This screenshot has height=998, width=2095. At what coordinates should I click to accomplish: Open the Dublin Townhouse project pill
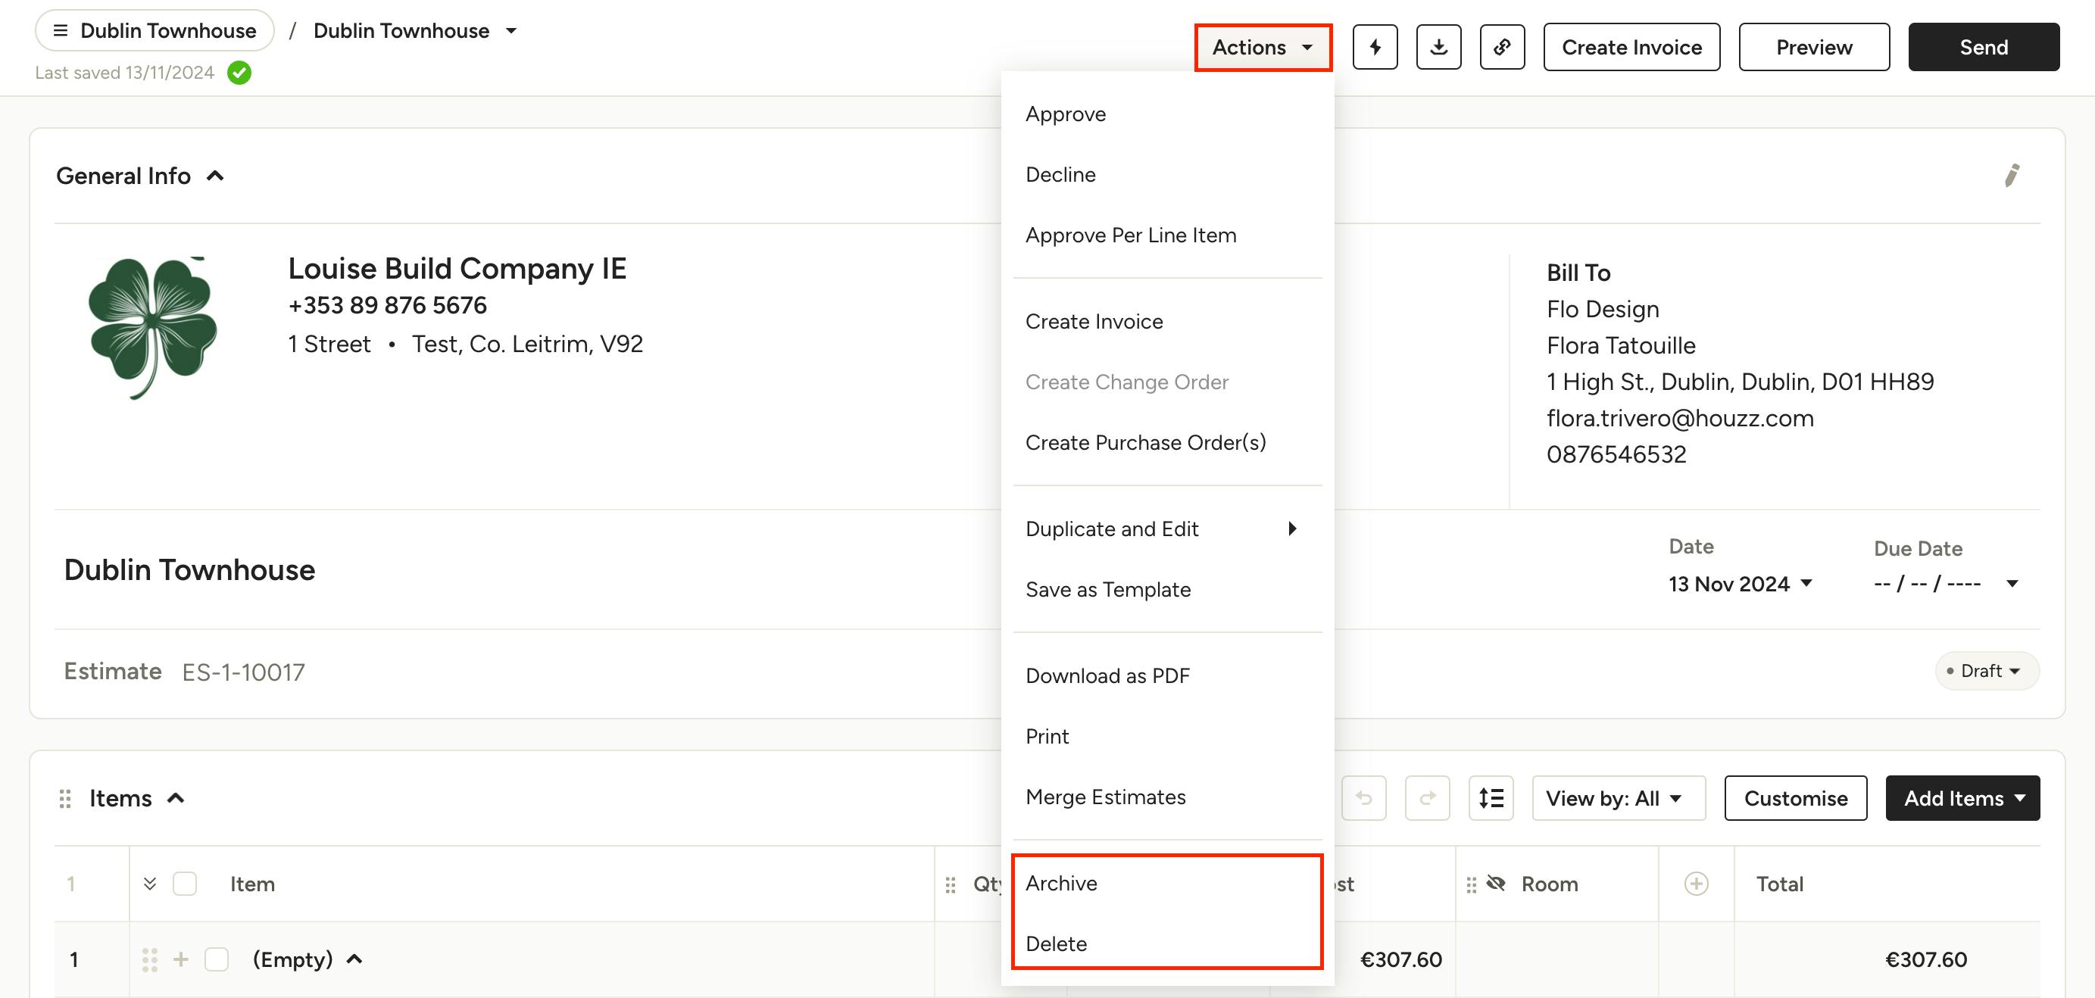coord(155,31)
